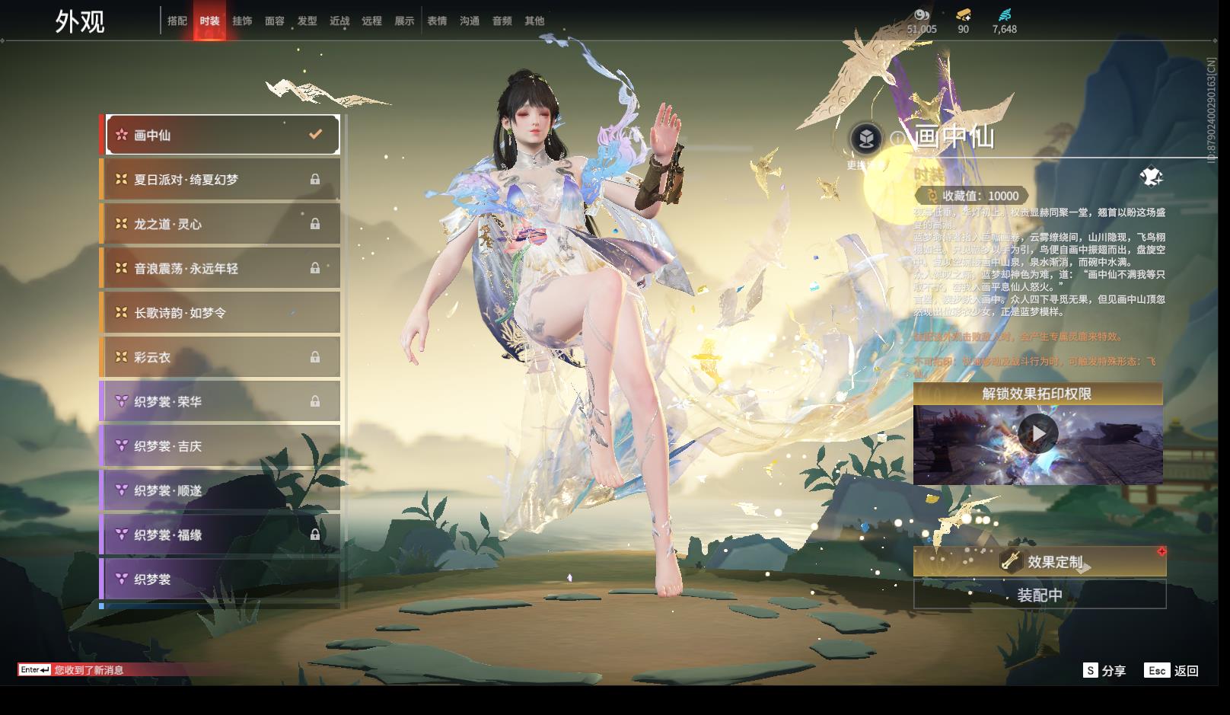
Task: Open the new message notification 您收到了新消息
Action: click(x=89, y=670)
